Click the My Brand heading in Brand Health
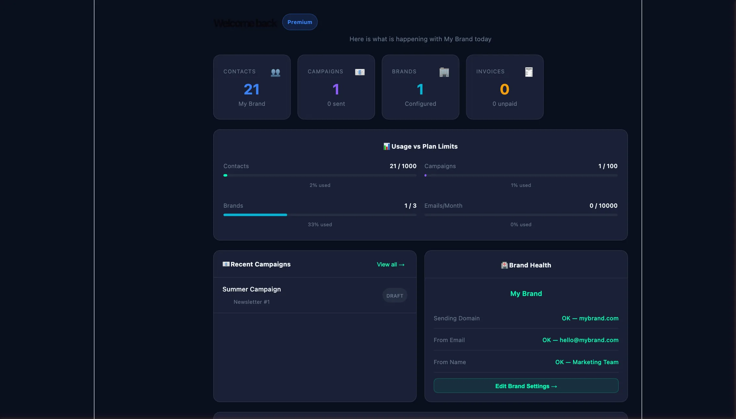The width and height of the screenshot is (736, 419). pyautogui.click(x=526, y=294)
